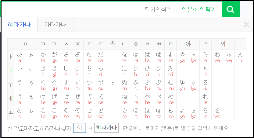Insert hiragana ぱ (pa)

[159, 57]
